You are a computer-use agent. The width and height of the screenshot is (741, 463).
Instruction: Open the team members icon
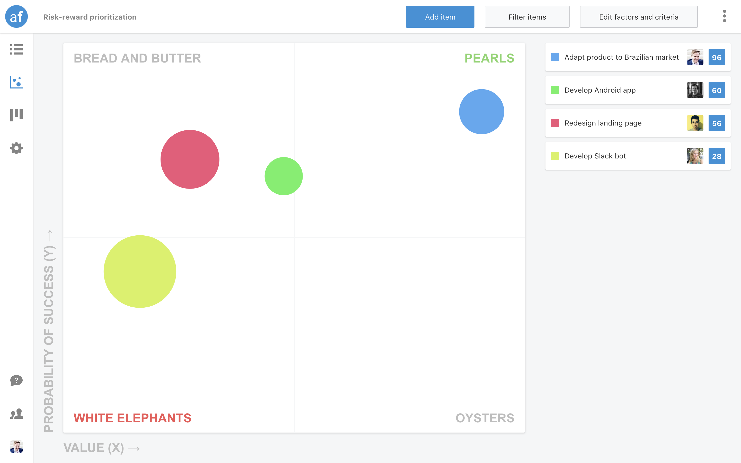point(16,414)
